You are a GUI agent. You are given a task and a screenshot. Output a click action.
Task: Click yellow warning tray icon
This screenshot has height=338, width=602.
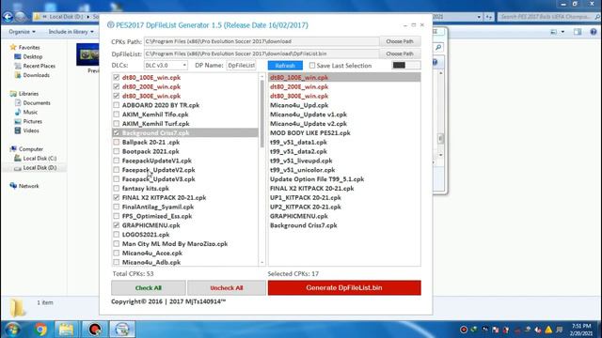pyautogui.click(x=548, y=330)
